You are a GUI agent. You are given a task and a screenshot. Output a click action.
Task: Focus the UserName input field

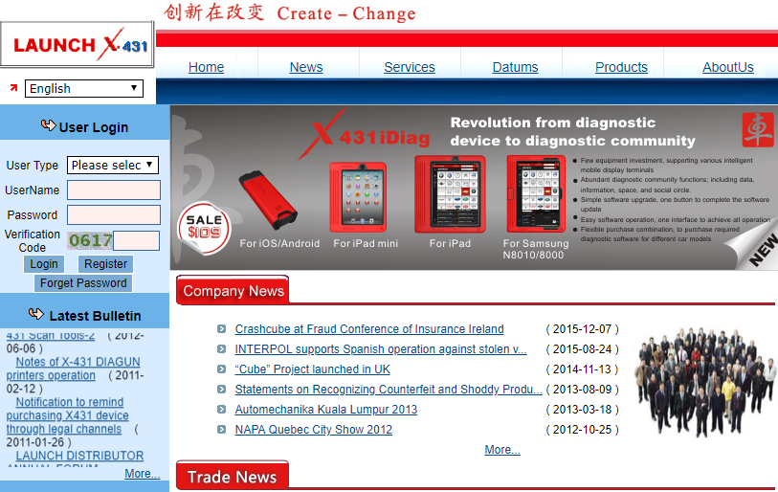pos(114,190)
